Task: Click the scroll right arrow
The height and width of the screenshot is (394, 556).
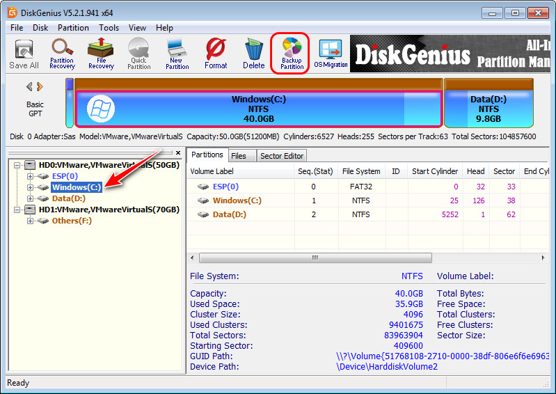Action: coord(543,258)
